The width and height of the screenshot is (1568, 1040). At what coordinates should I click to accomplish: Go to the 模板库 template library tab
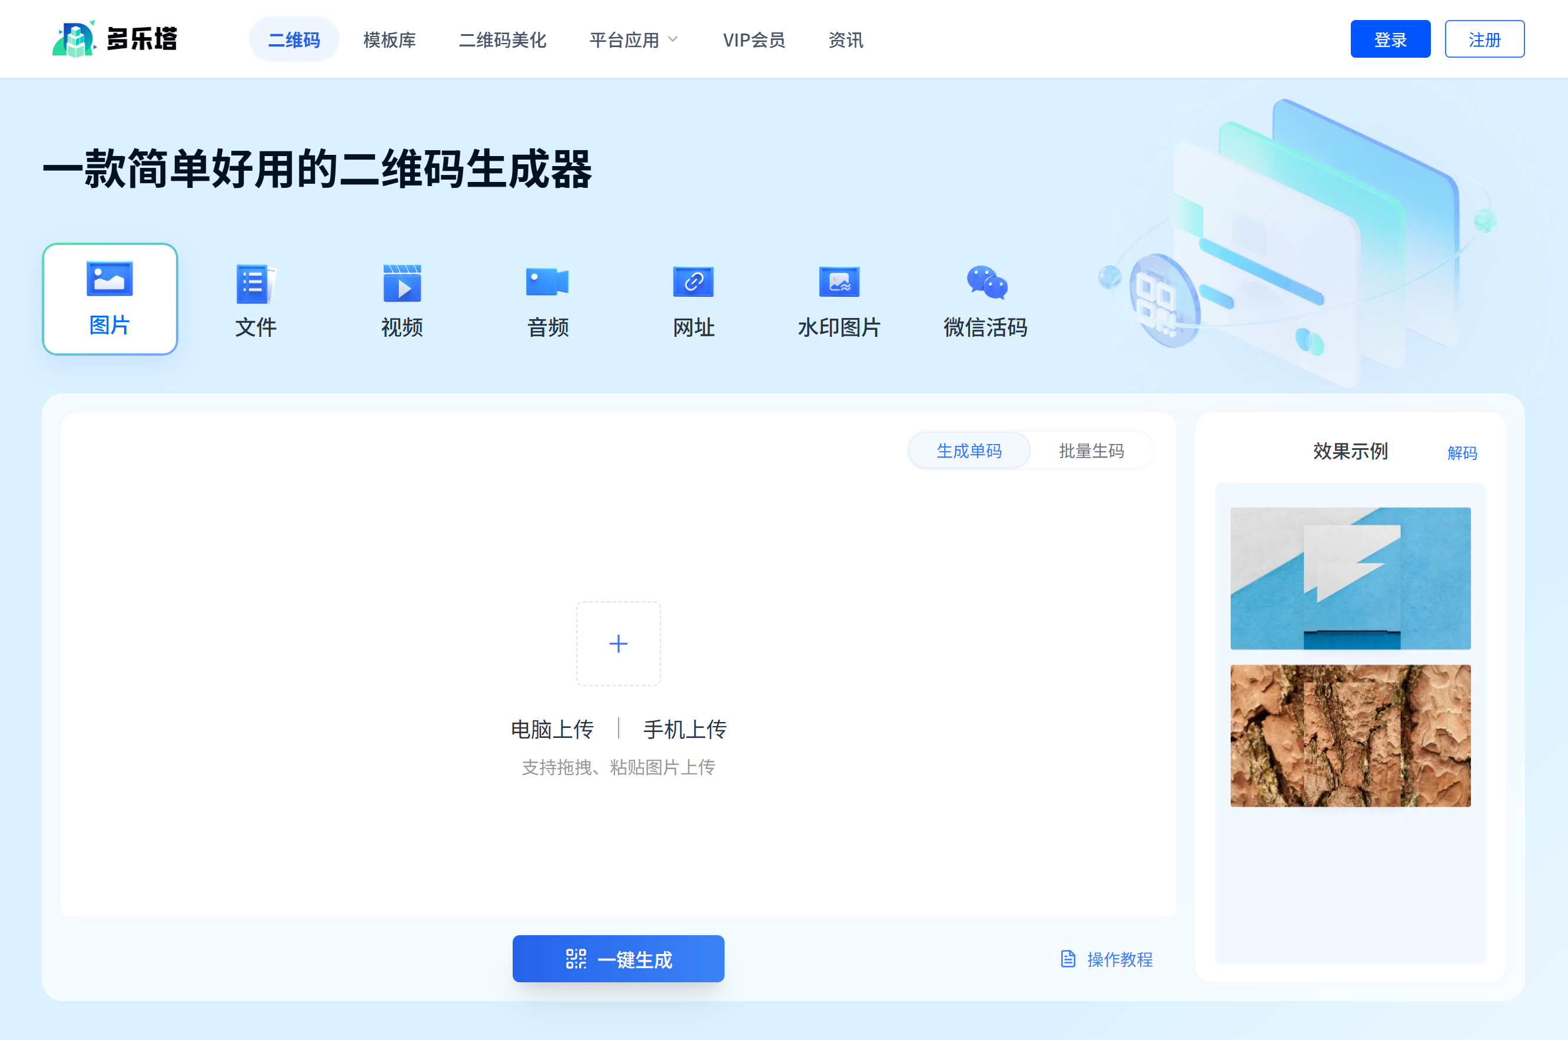[389, 40]
